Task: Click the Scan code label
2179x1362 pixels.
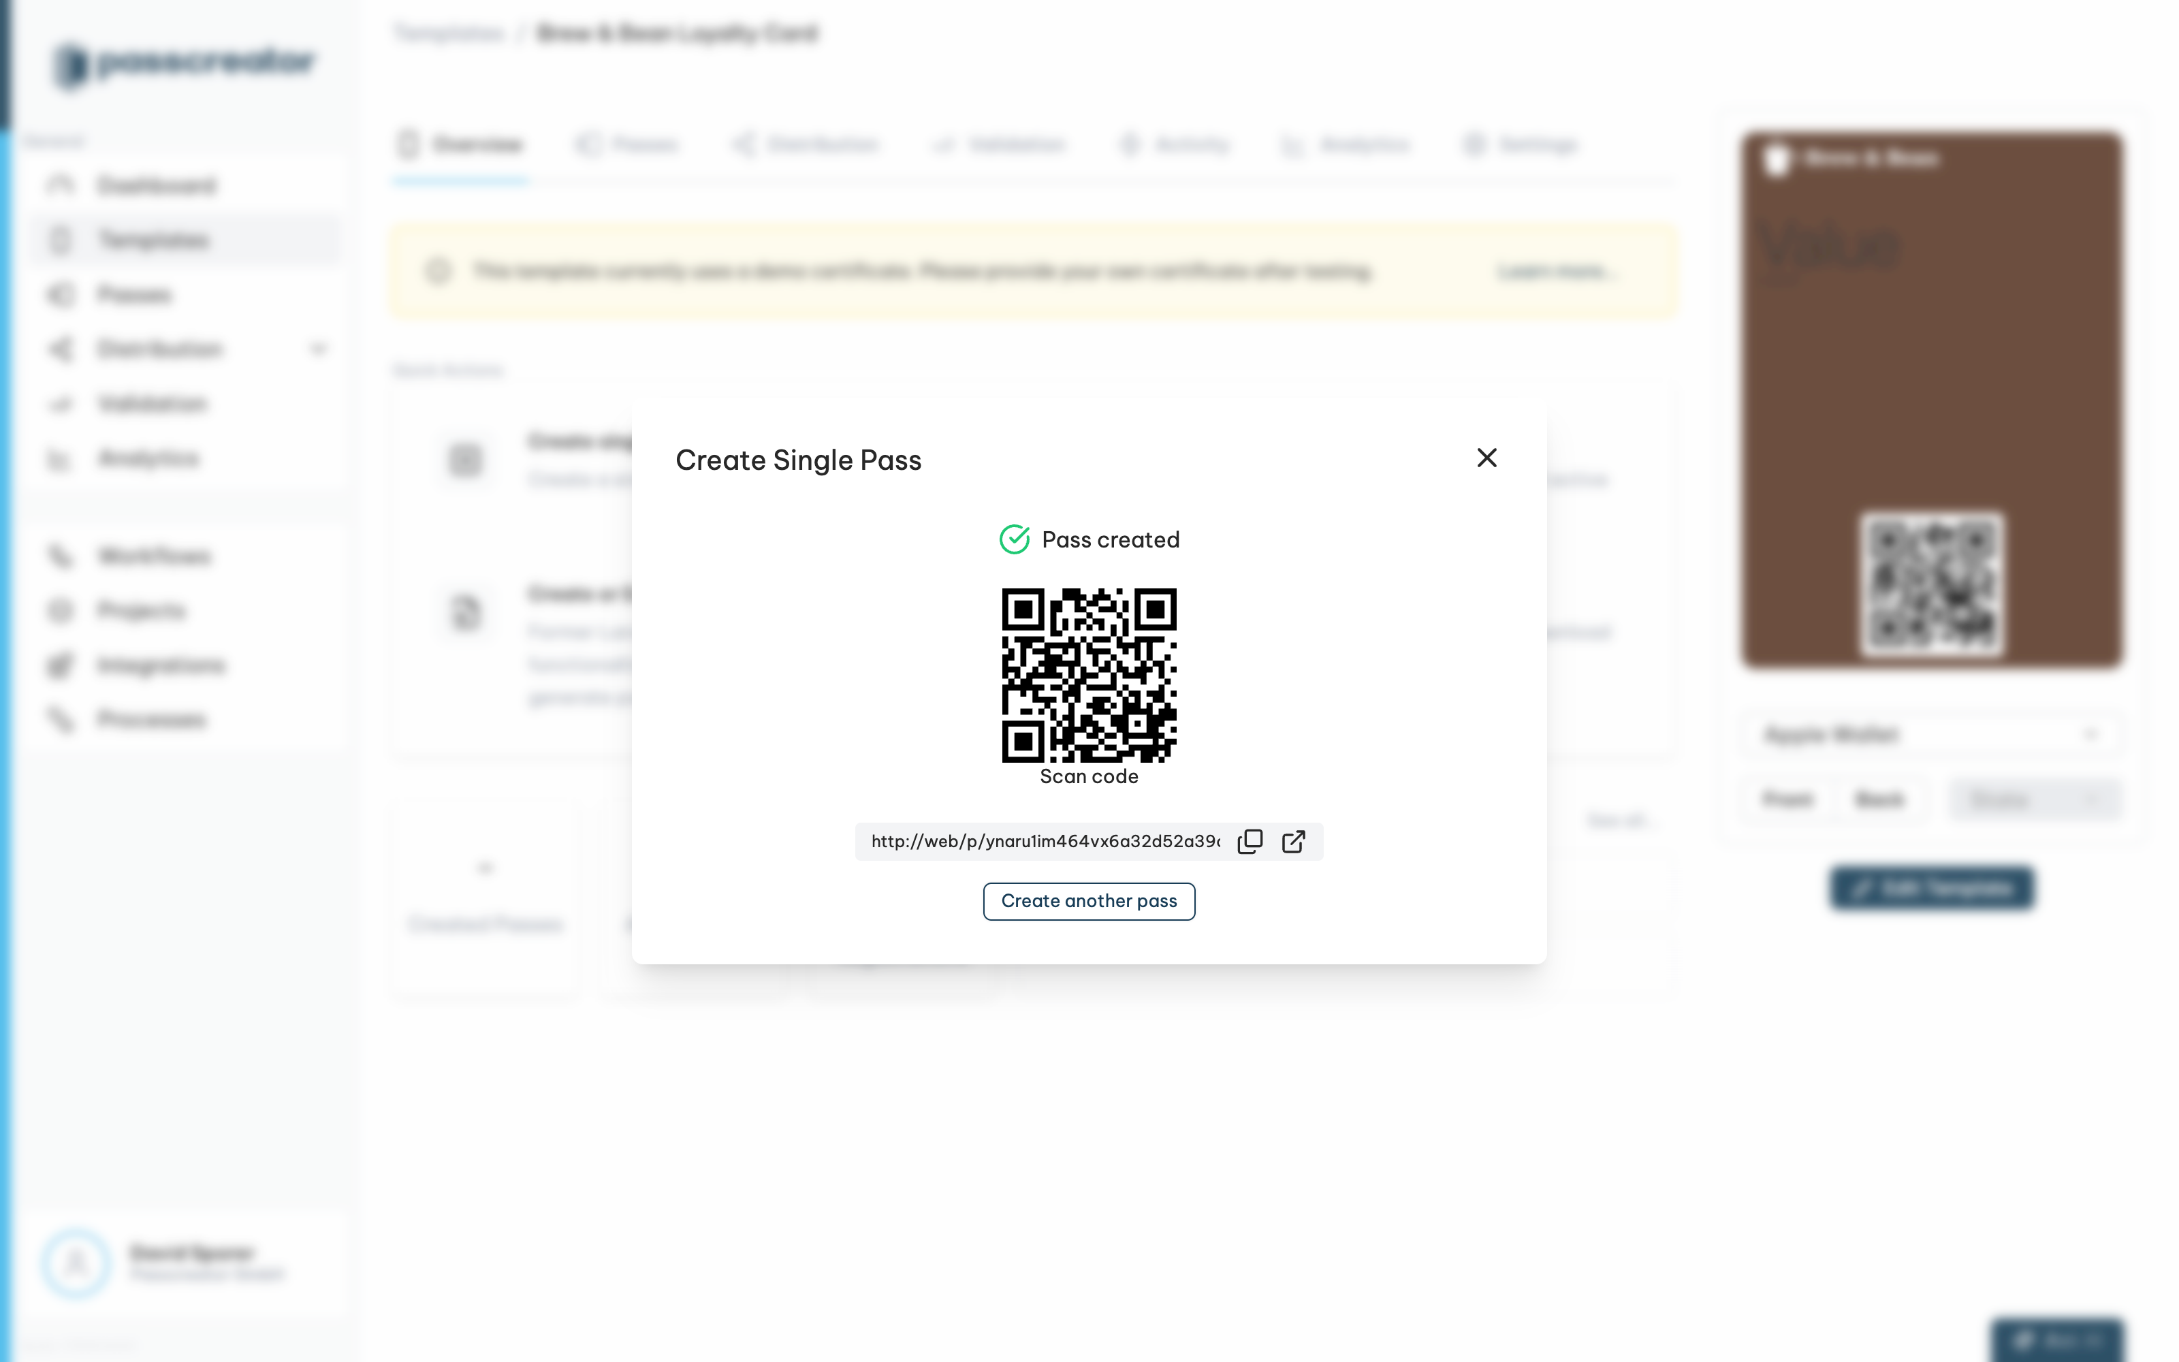Action: [x=1089, y=776]
